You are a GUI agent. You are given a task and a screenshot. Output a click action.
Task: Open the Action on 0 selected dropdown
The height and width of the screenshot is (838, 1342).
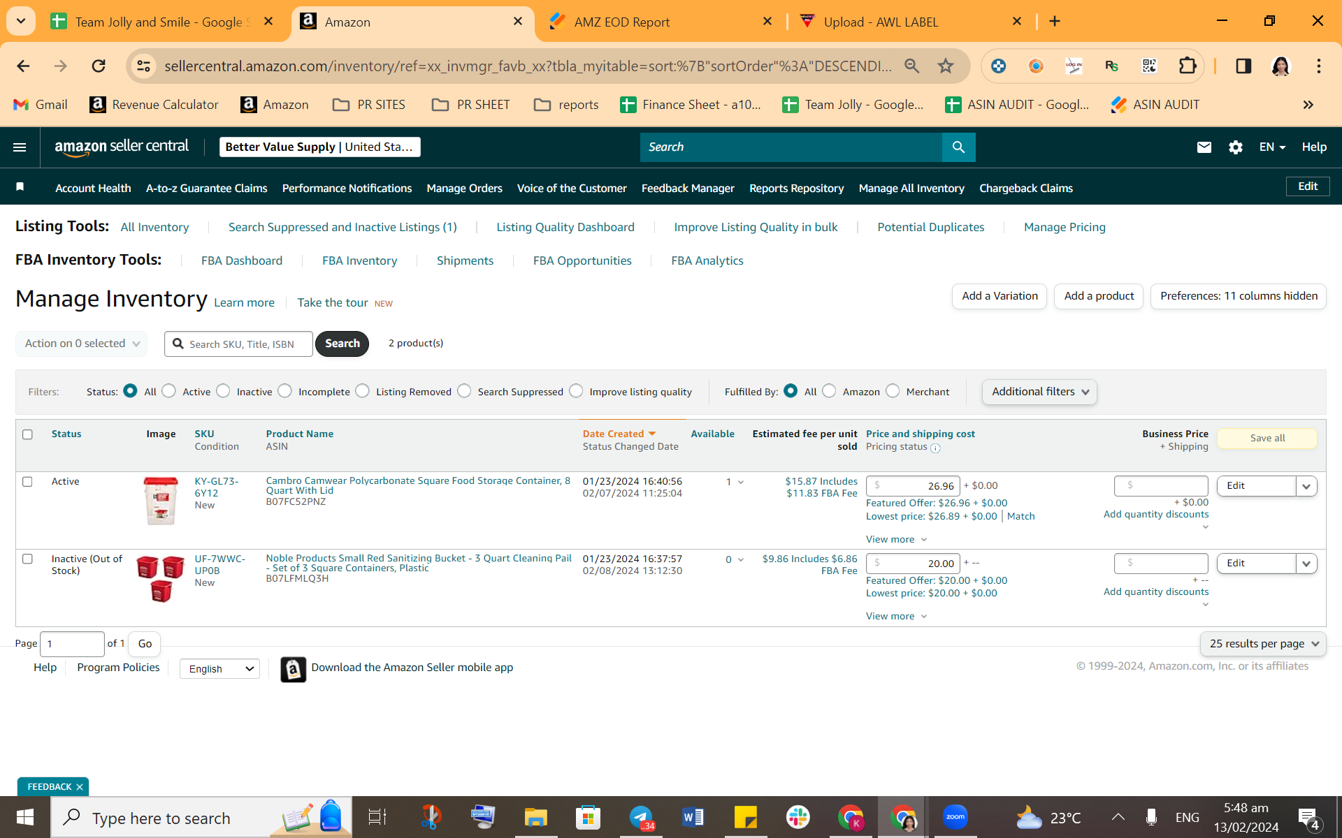click(82, 344)
